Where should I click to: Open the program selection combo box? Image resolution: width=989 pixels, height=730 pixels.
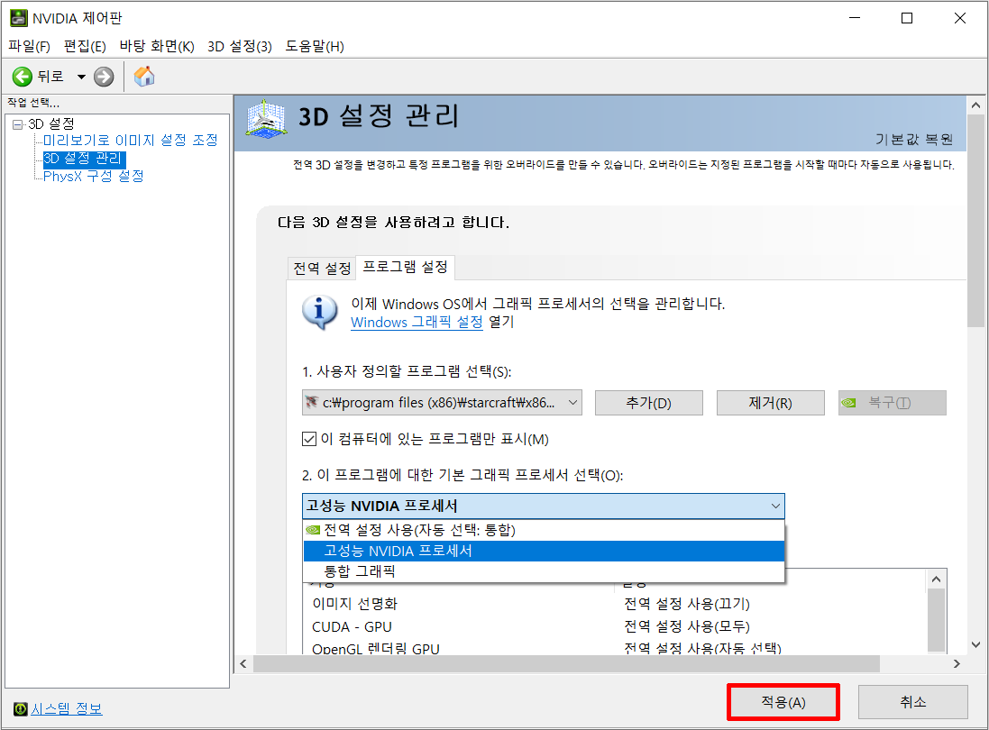pos(442,402)
